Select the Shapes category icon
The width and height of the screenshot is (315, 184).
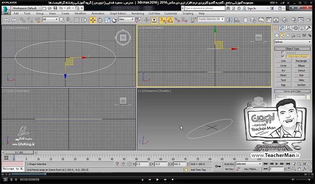[x=282, y=35]
